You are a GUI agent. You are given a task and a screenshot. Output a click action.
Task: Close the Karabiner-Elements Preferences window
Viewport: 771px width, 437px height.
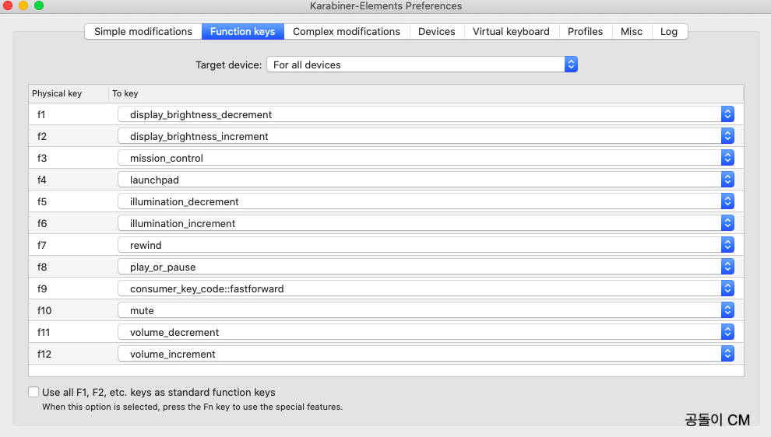tap(8, 5)
